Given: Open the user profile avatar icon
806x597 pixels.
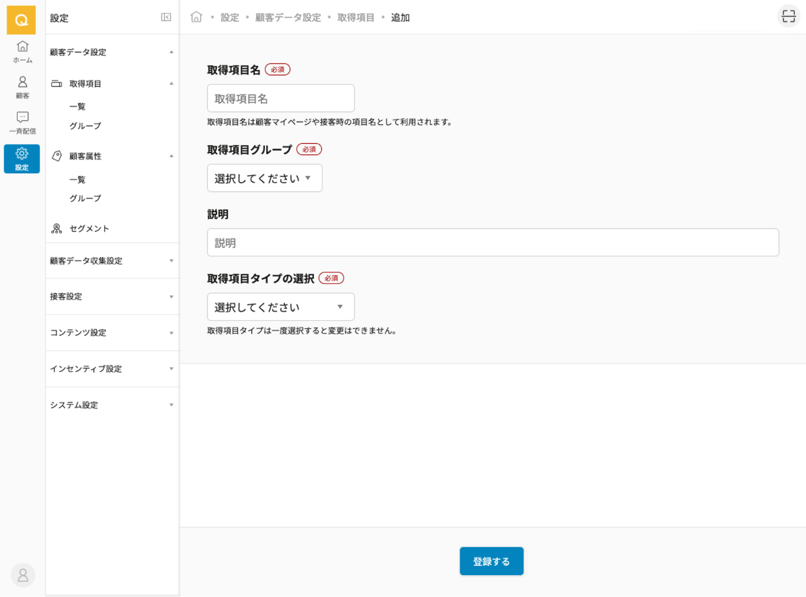Looking at the screenshot, I should pos(23,575).
